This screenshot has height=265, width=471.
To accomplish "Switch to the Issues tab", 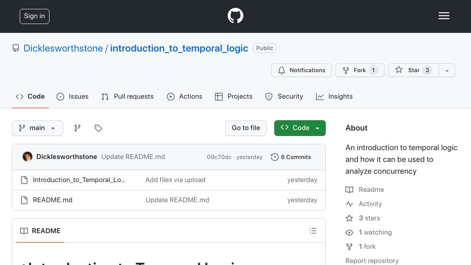I will [73, 97].
